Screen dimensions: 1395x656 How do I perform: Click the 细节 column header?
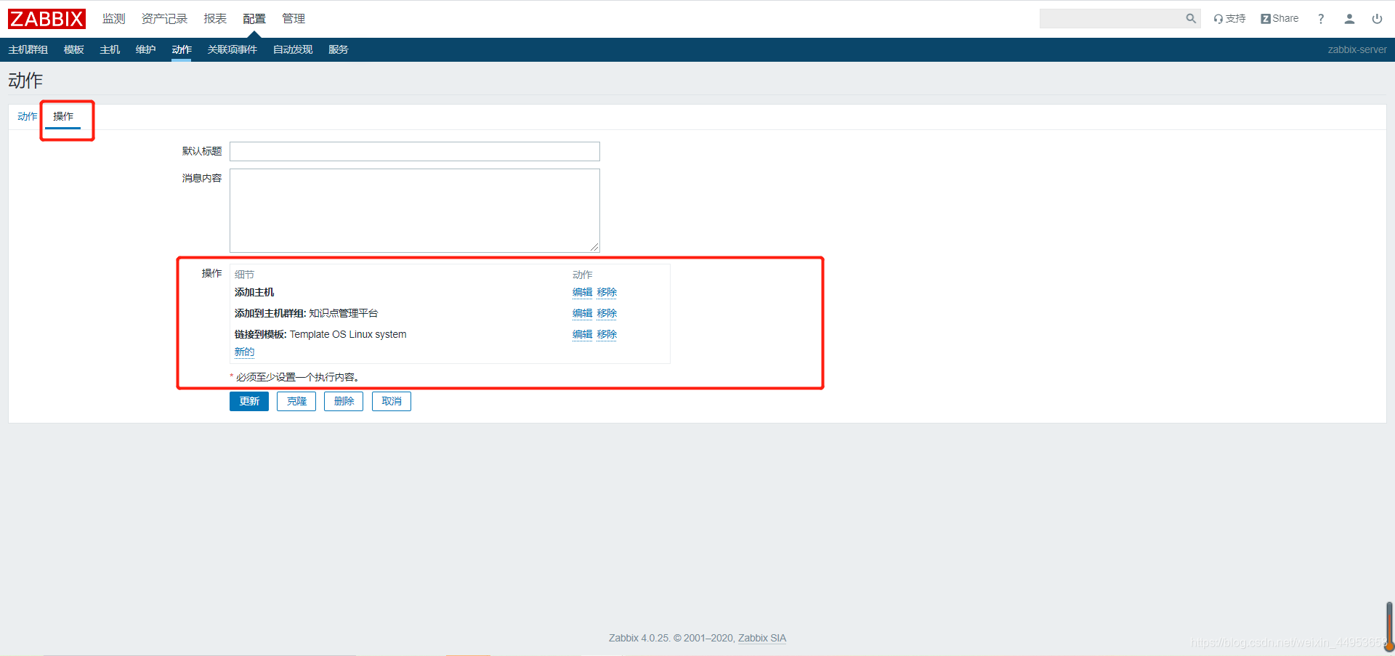coord(244,275)
